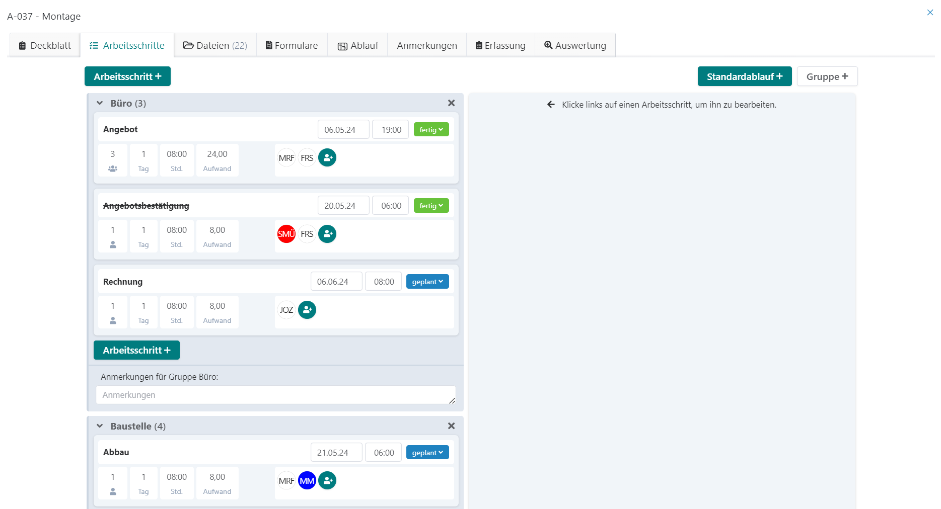
Task: Remove the Baustelle group with X icon
Action: (451, 426)
